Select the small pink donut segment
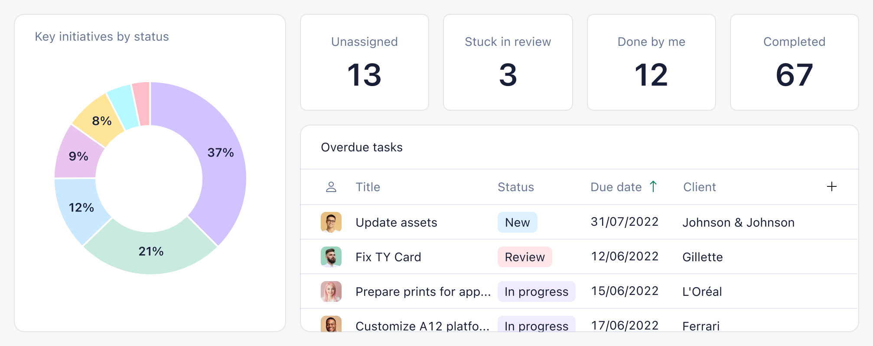The height and width of the screenshot is (346, 873). point(142,104)
